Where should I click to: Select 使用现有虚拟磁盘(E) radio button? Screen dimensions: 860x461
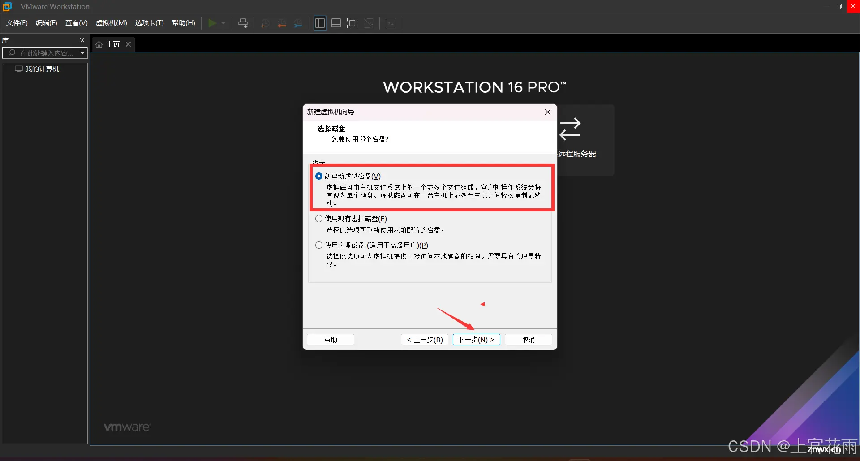[319, 219]
